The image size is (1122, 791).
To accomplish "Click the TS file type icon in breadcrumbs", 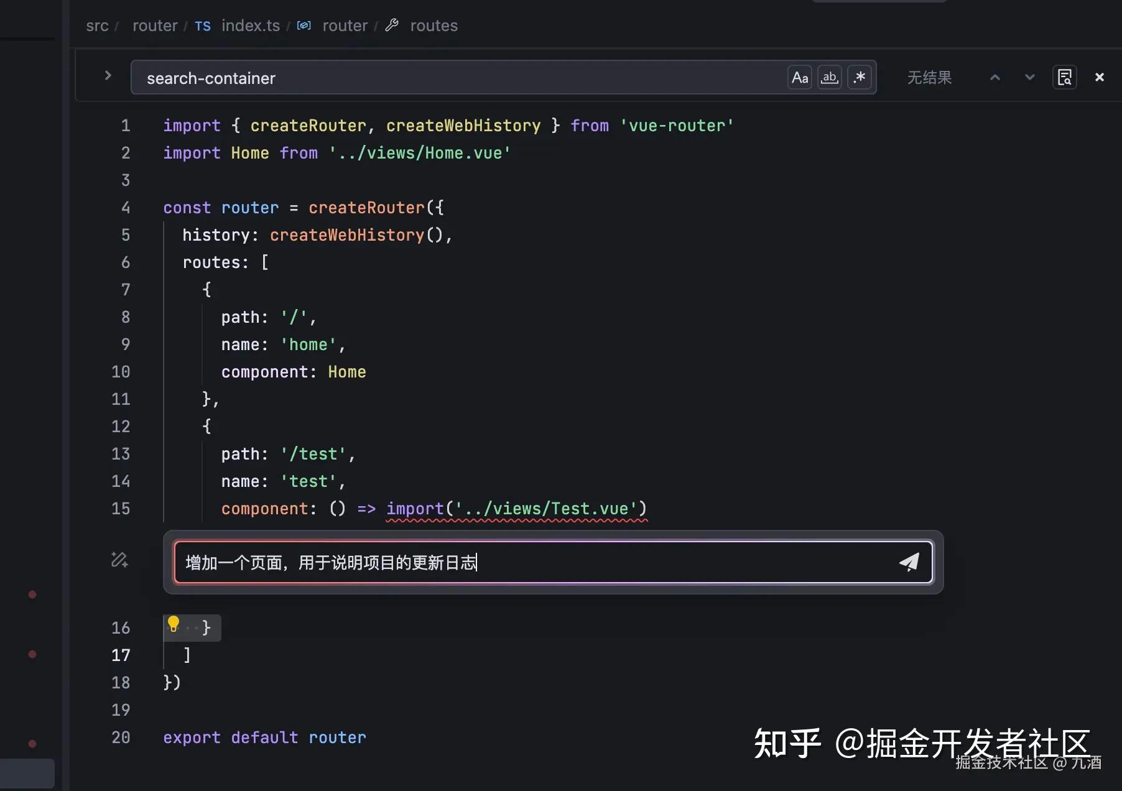I will [x=202, y=26].
